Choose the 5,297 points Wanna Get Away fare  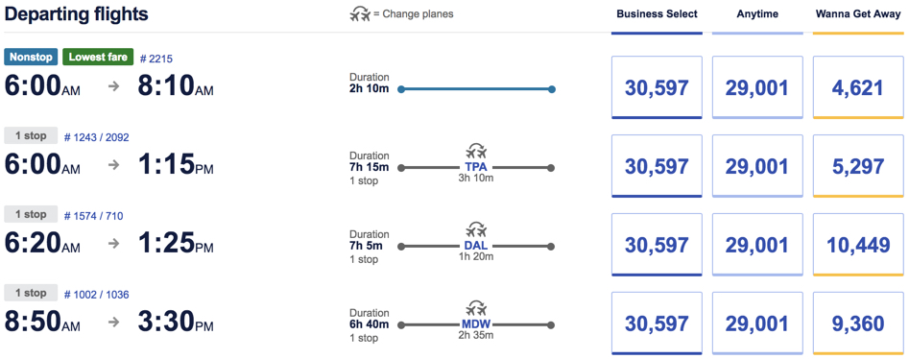coord(858,166)
